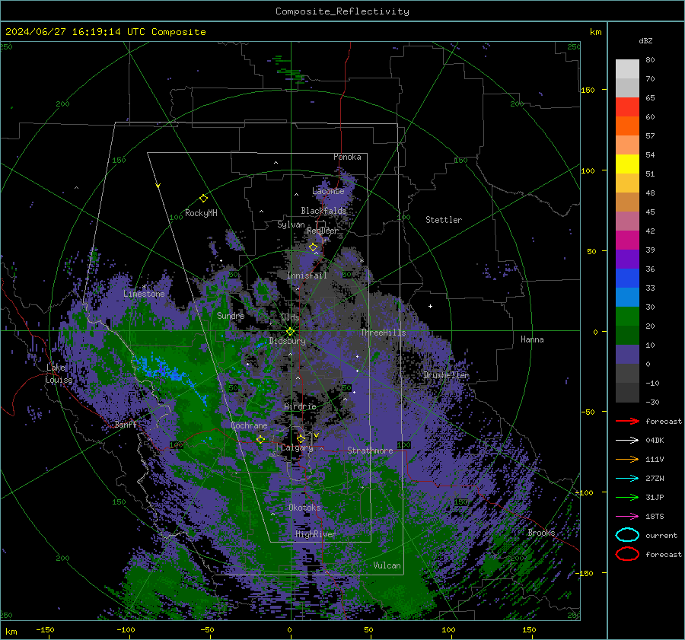Click the RedDeer city label
This screenshot has height=640, width=685.
pos(323,231)
